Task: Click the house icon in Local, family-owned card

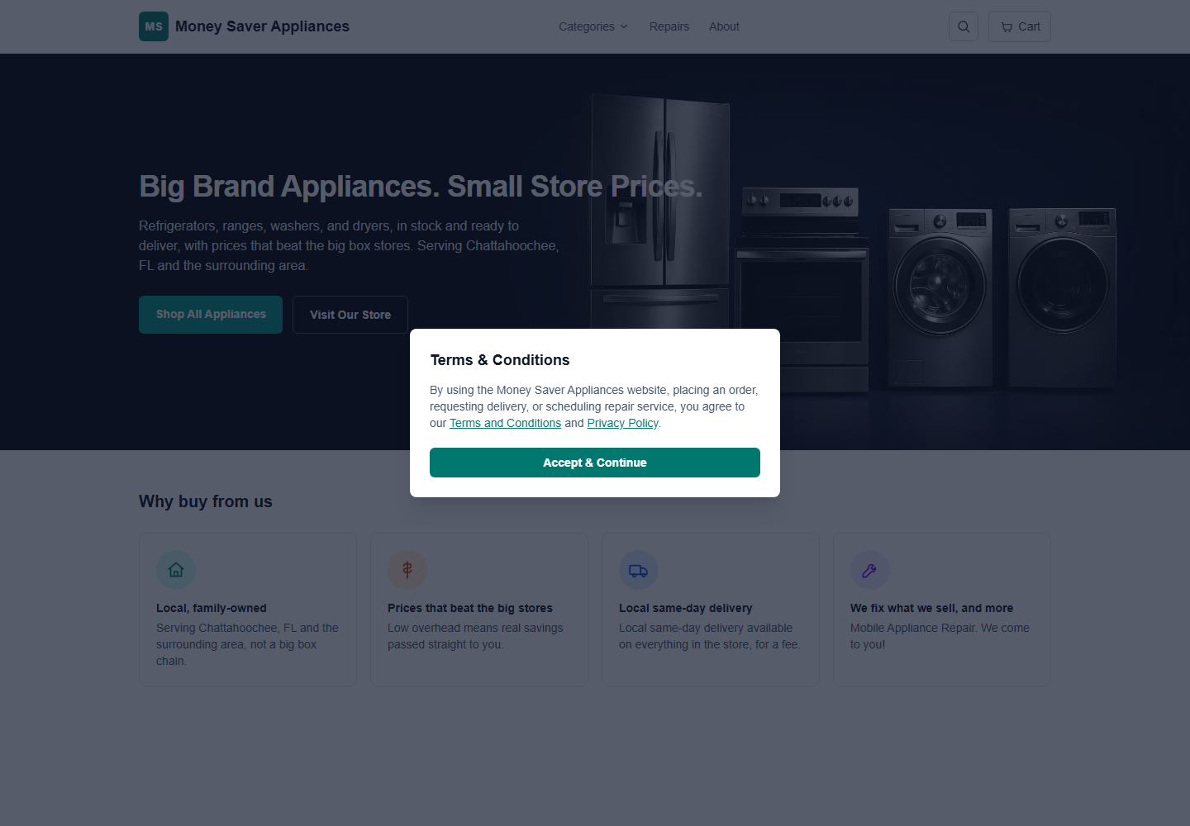Action: pos(176,570)
